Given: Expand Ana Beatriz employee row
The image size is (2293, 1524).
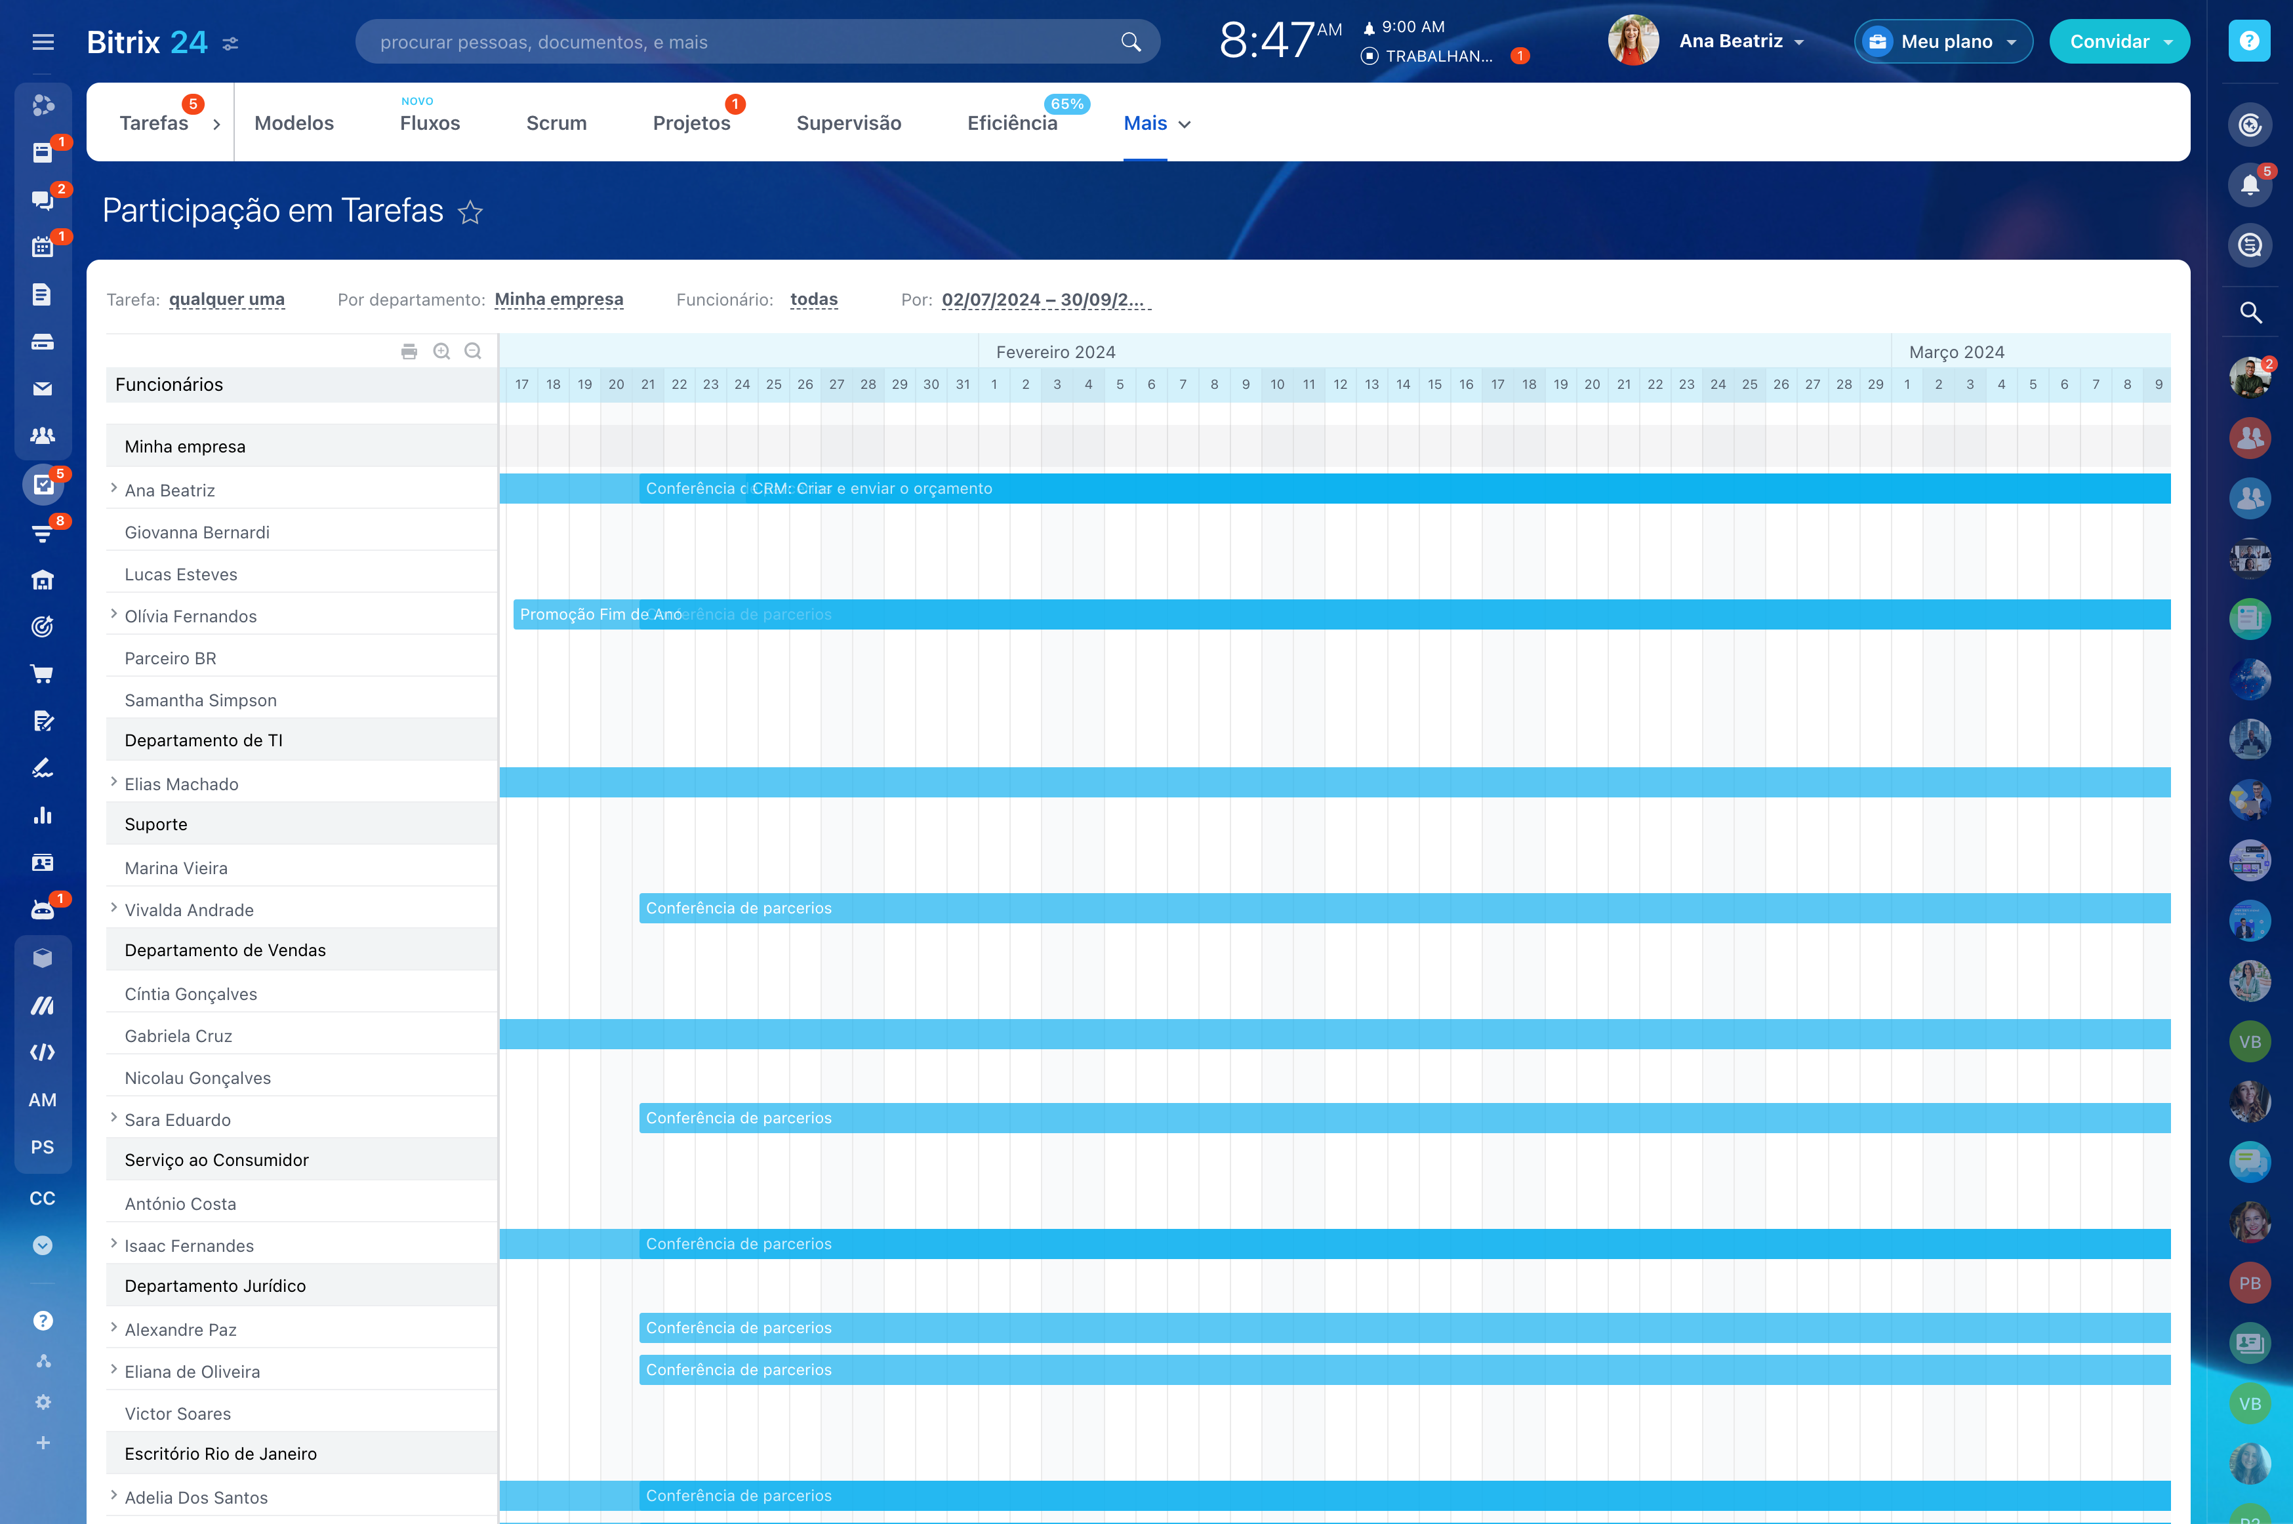Looking at the screenshot, I should pos(113,489).
